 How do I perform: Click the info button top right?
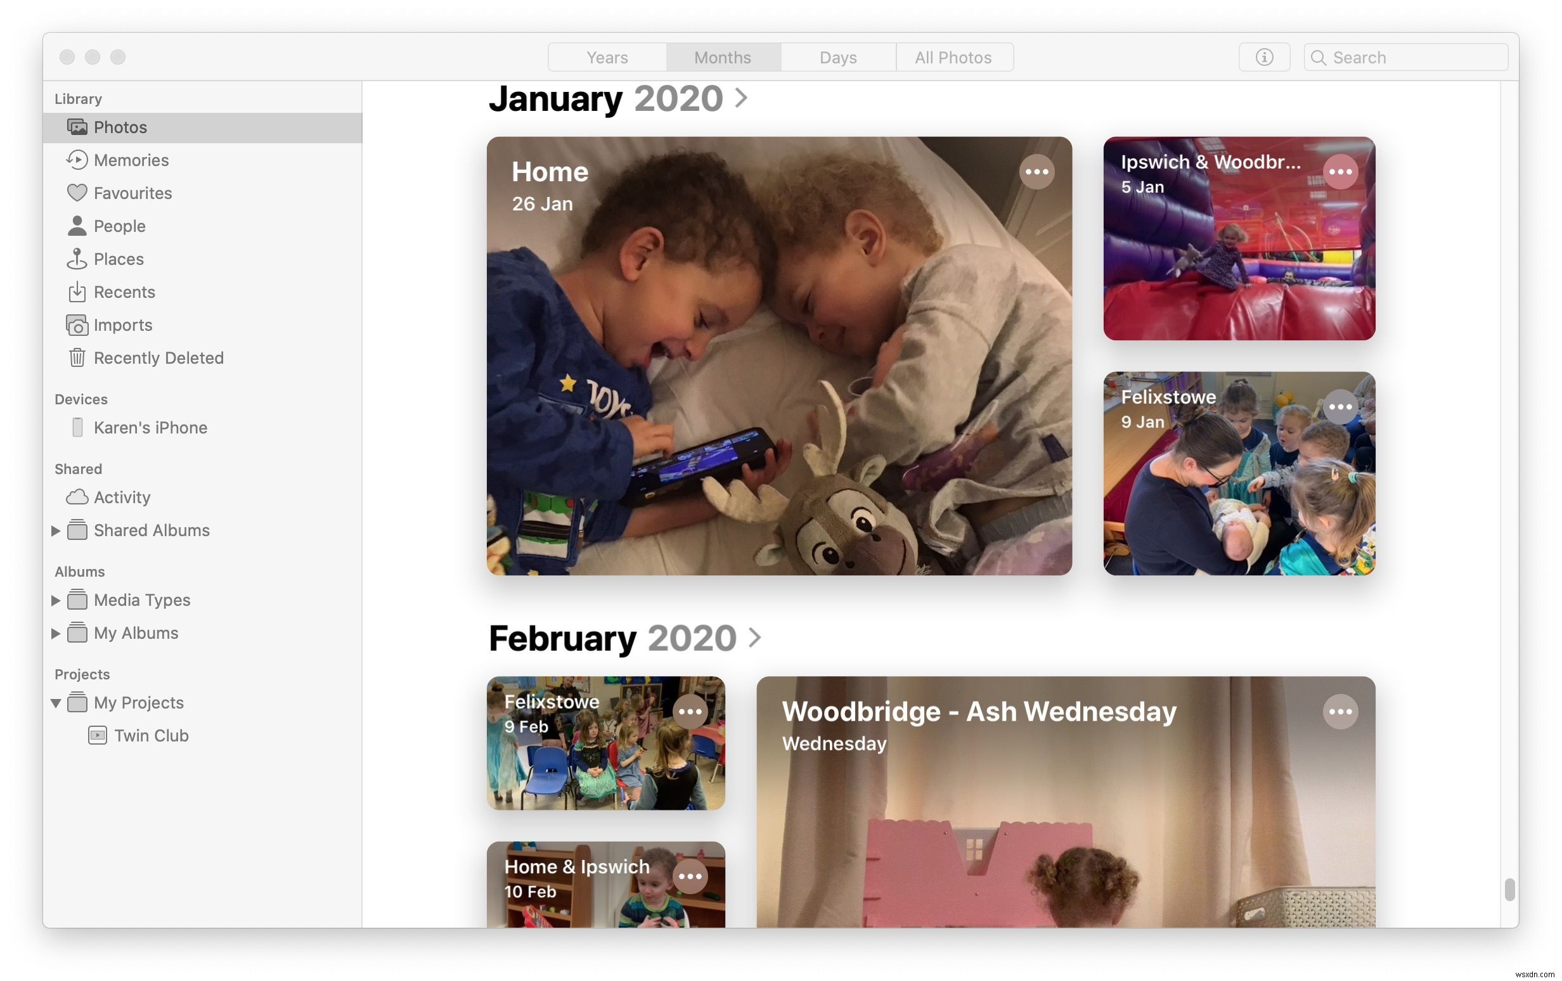point(1263,56)
